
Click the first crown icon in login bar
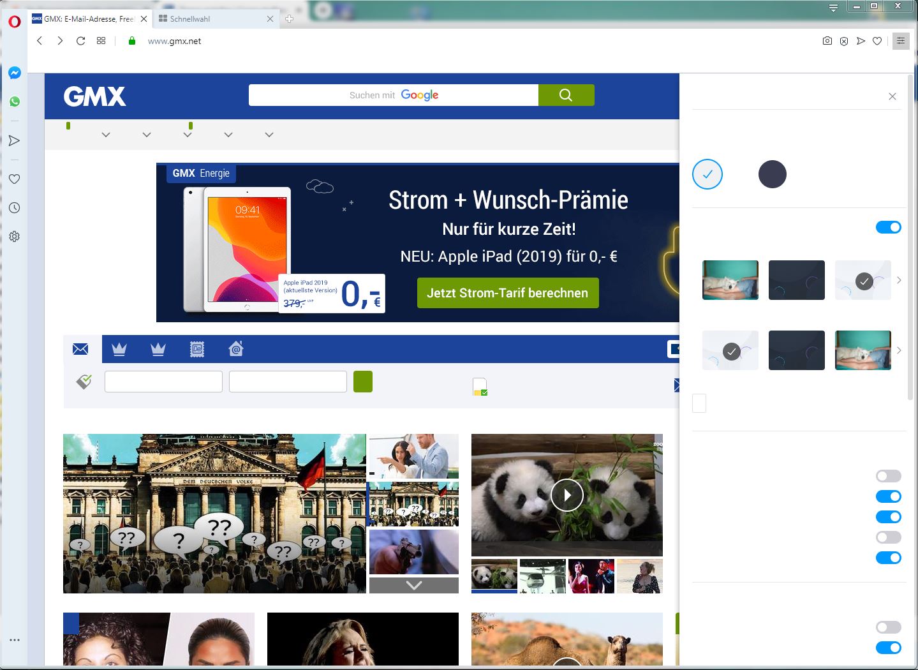coord(119,349)
